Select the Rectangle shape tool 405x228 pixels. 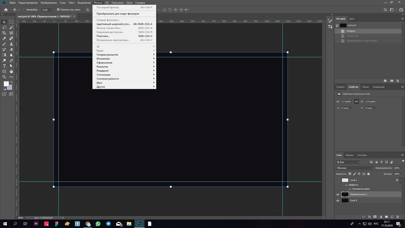4,71
